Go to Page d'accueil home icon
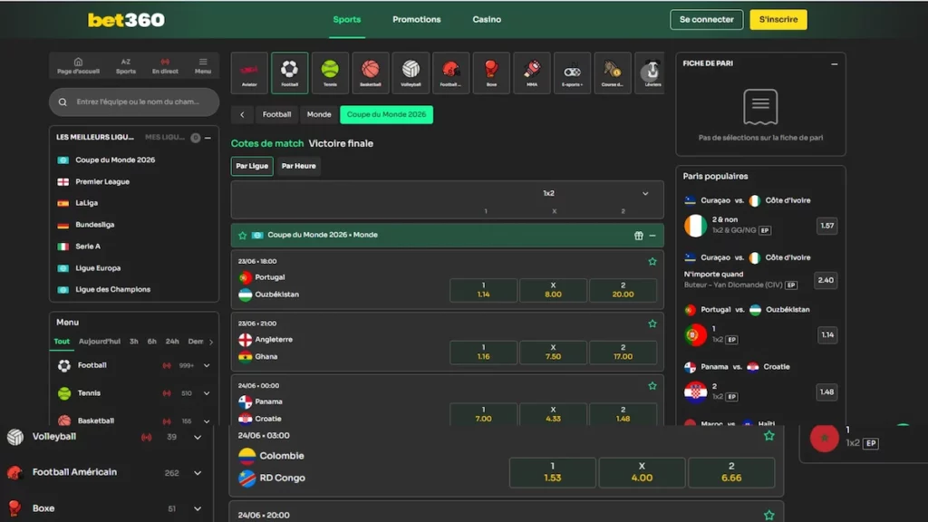The width and height of the screenshot is (928, 522). point(78,65)
